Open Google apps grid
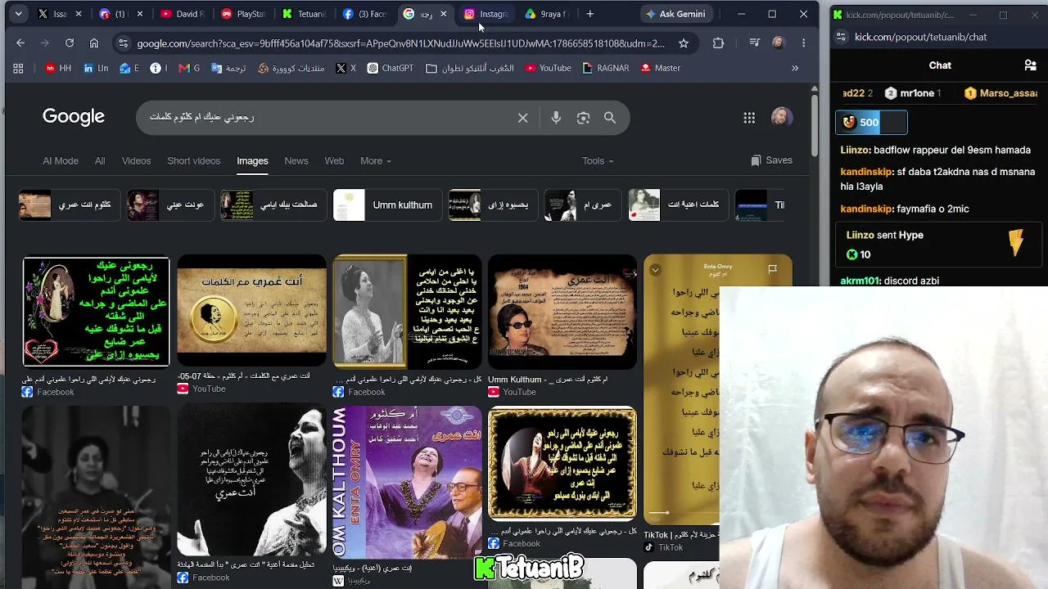Screen dimensions: 1048x589 [749, 118]
